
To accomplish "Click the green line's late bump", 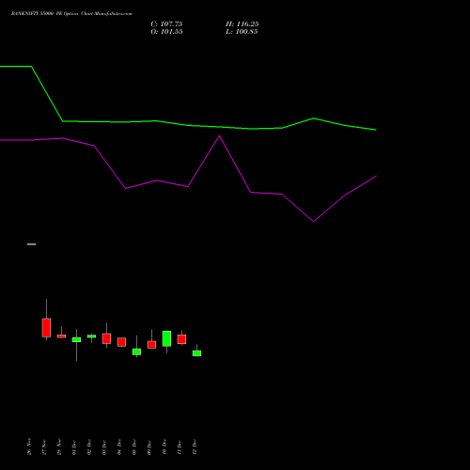I will point(313,118).
